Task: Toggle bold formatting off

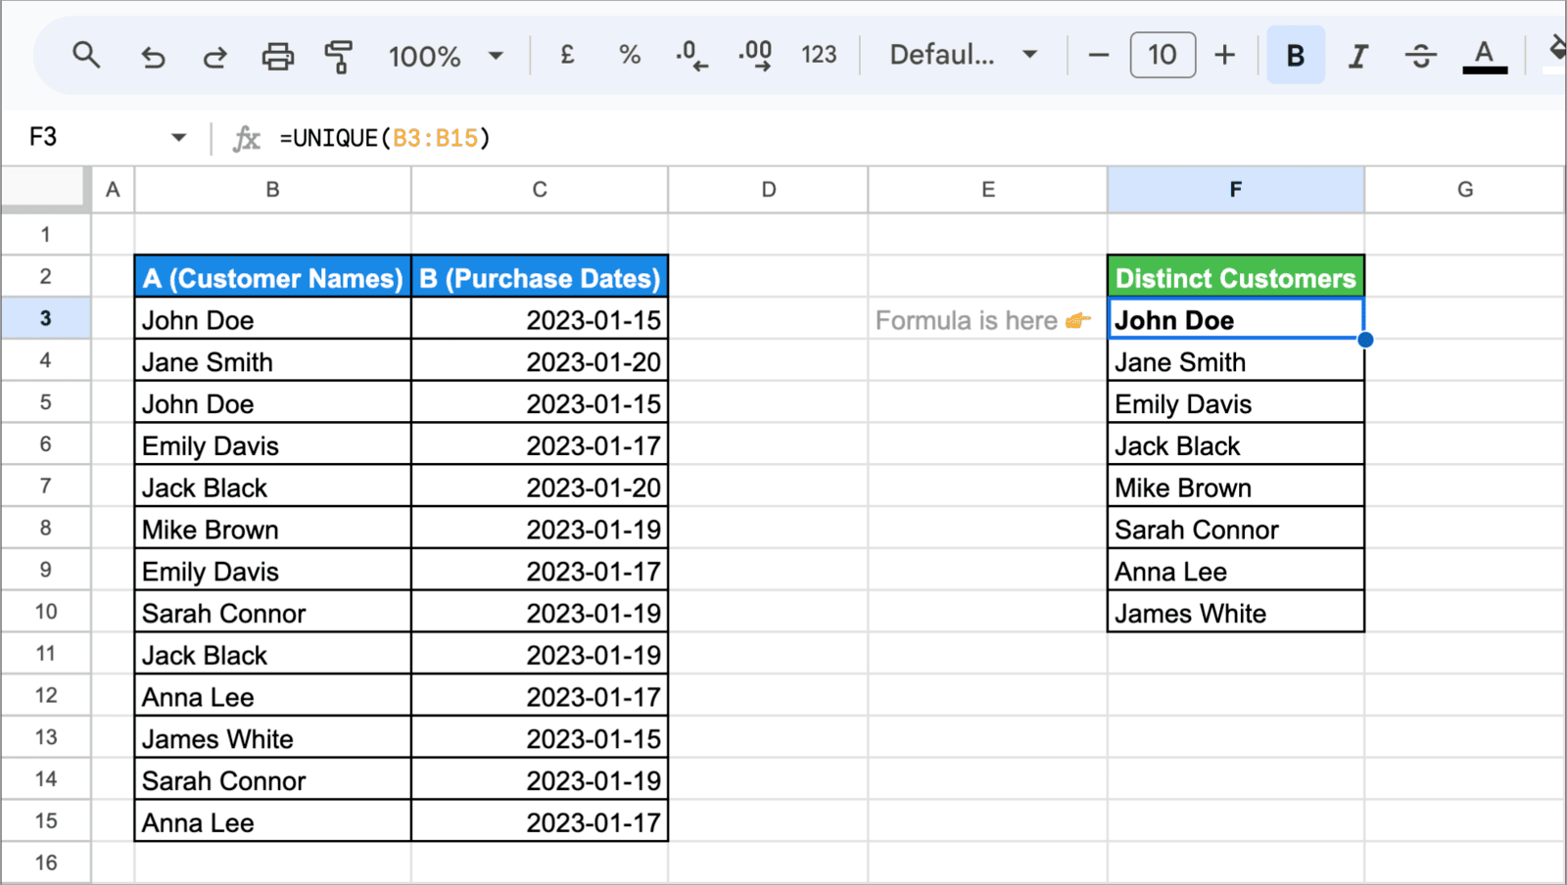Action: click(1295, 56)
